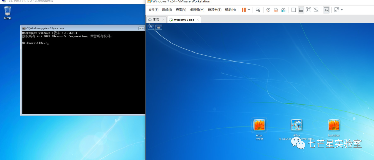Select the backdoor user account

334,125
